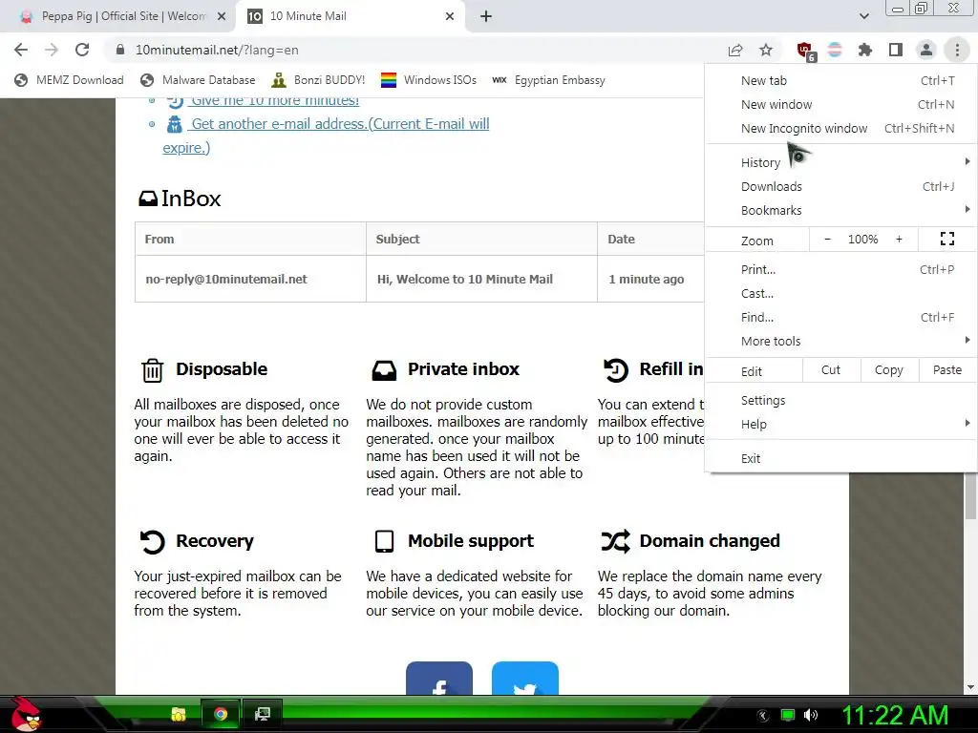Close the Peppa Pig tab
The height and width of the screenshot is (733, 978).
222,16
